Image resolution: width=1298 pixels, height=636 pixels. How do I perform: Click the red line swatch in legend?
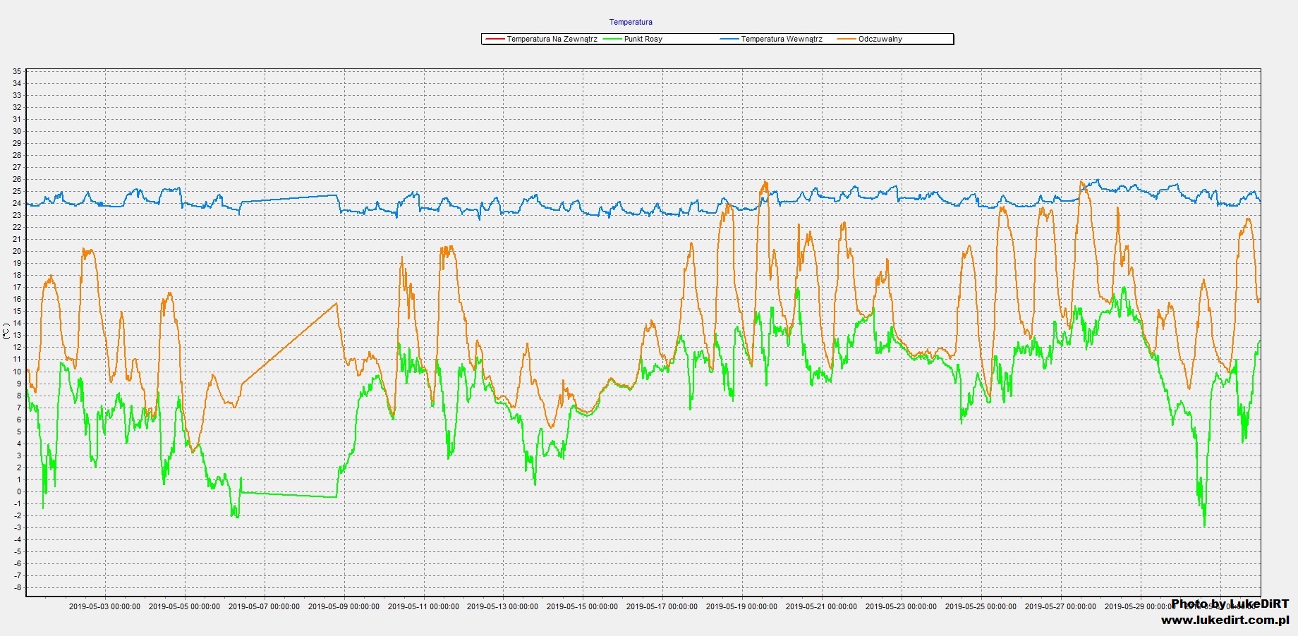494,39
